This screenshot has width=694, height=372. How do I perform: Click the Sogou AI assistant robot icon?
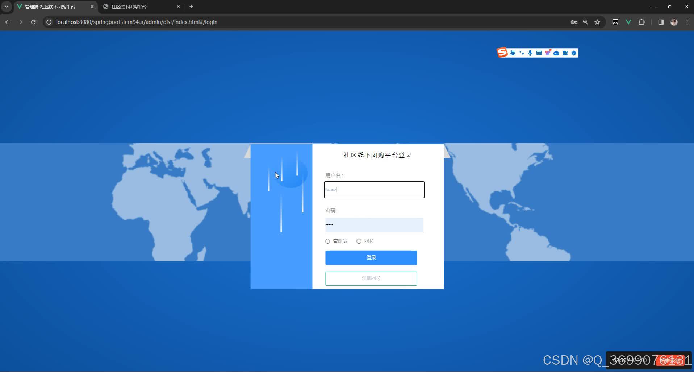(557, 53)
